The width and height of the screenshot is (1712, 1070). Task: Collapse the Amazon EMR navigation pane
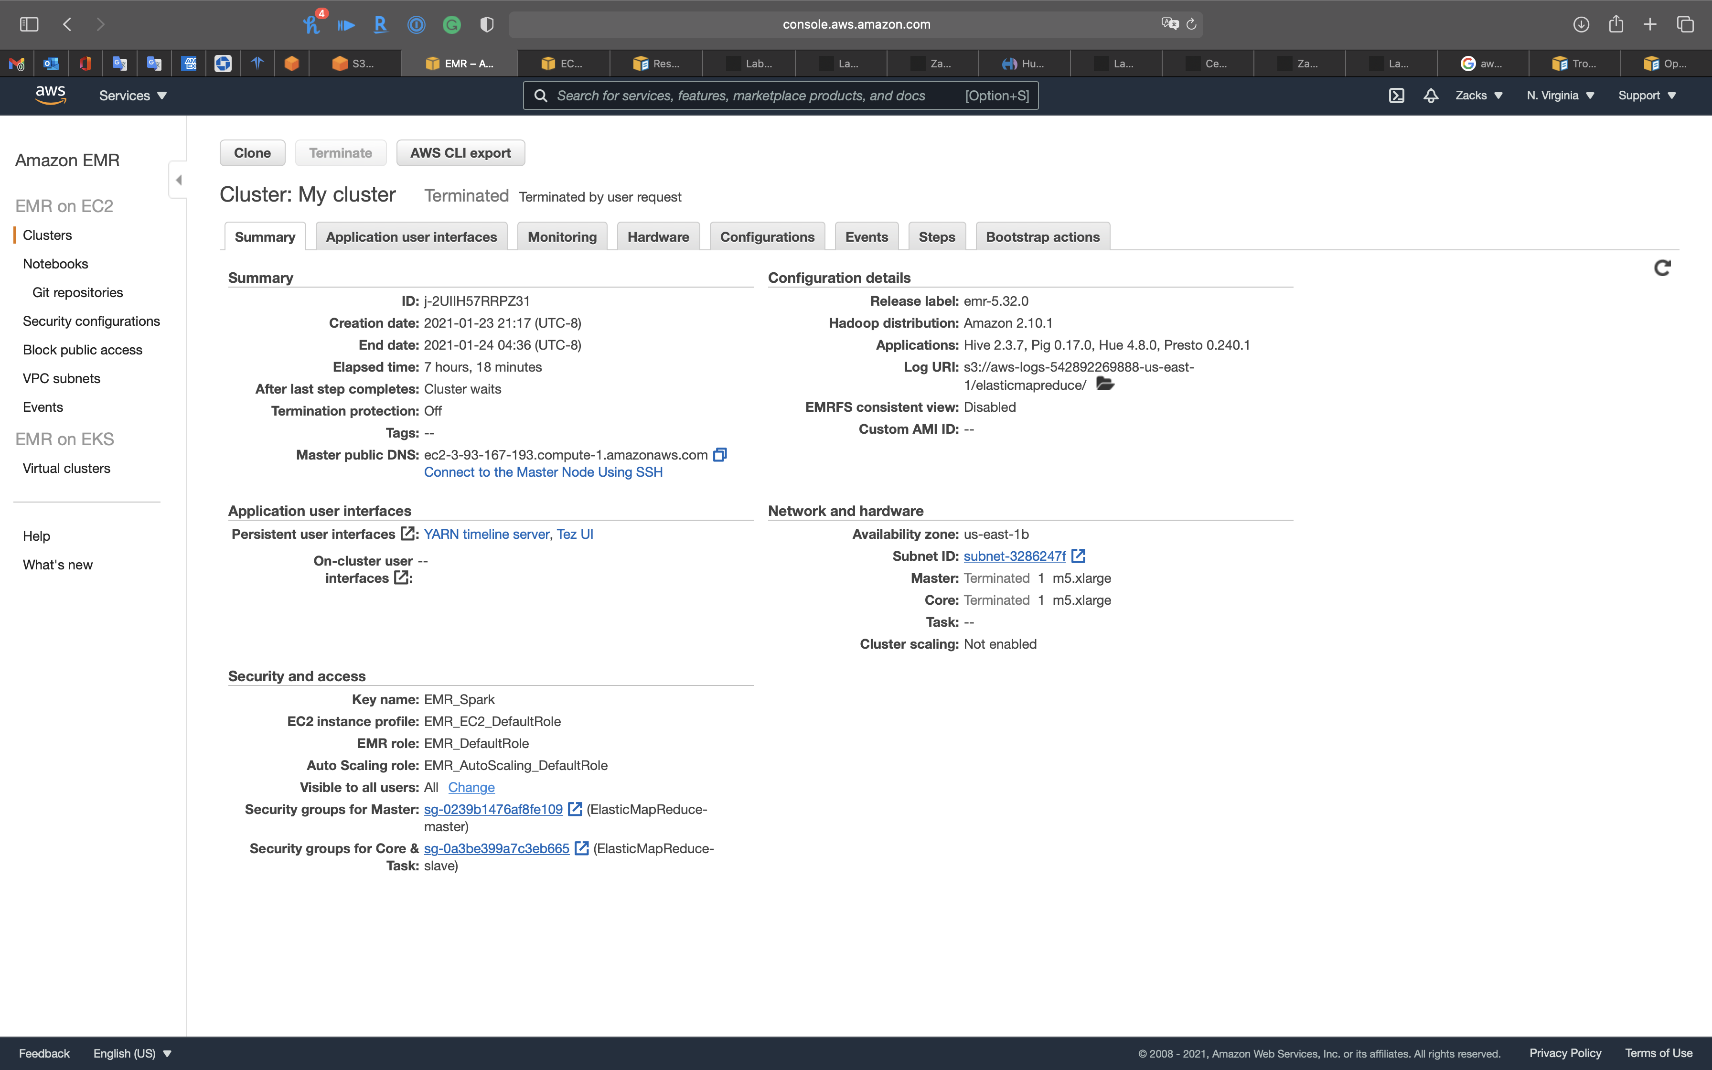[178, 180]
